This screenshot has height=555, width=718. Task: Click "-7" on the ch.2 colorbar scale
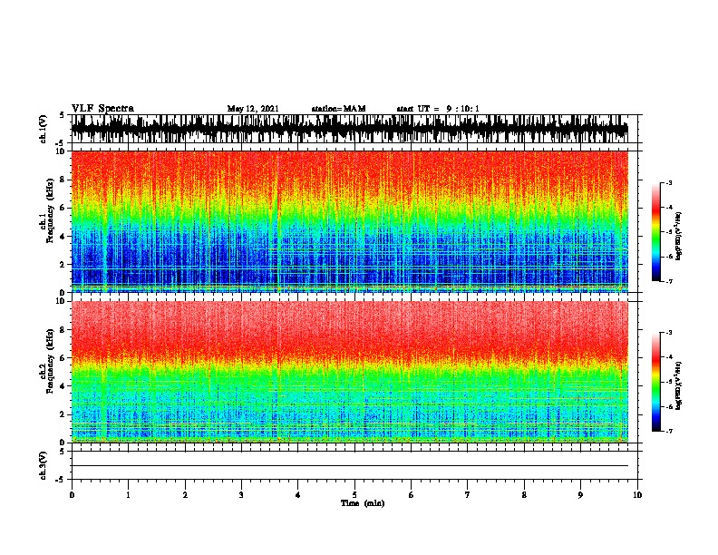(x=669, y=431)
